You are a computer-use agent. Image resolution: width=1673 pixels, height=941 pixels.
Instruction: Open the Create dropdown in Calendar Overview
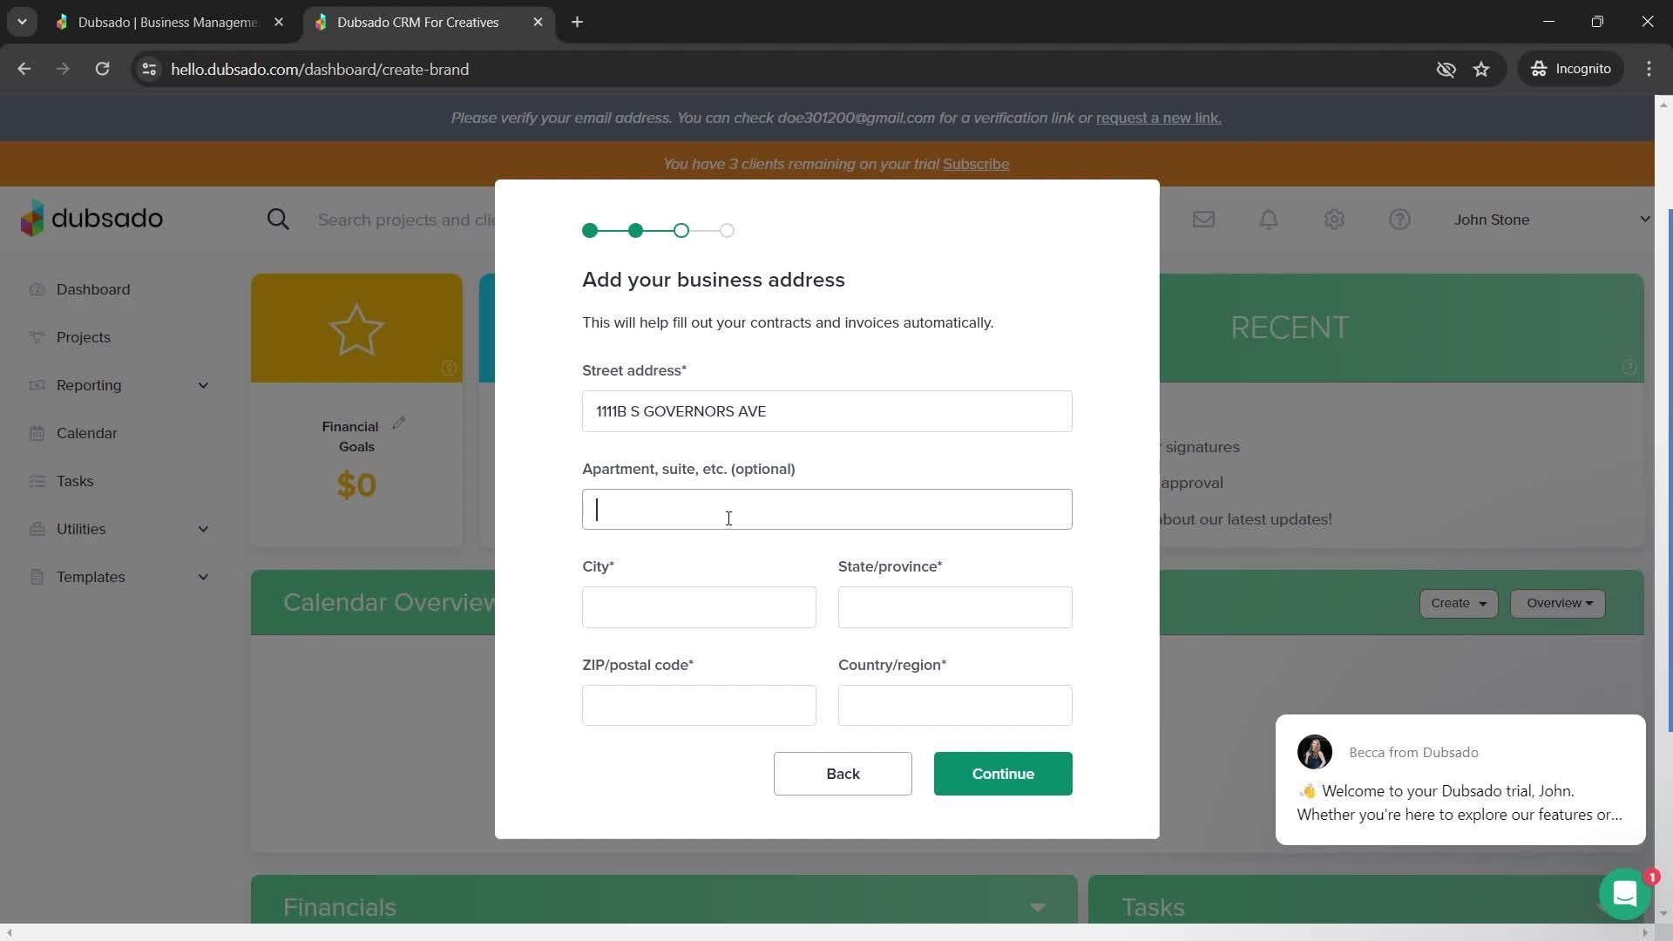[x=1458, y=603]
